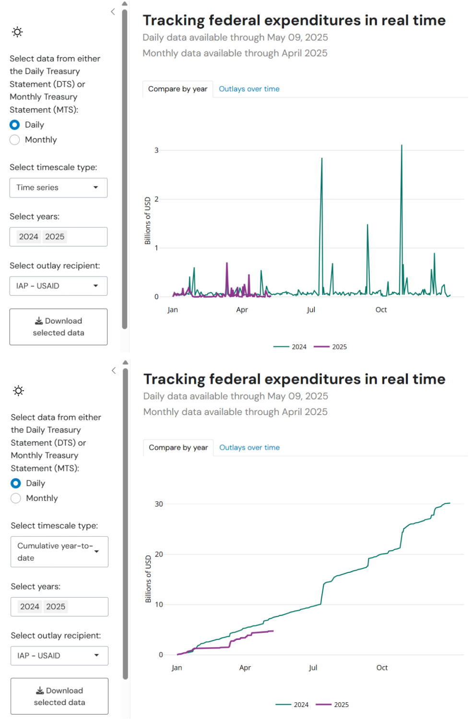Expand the IAP - USAID dropdown below the Time series selector
The width and height of the screenshot is (473, 719).
pyautogui.click(x=59, y=286)
